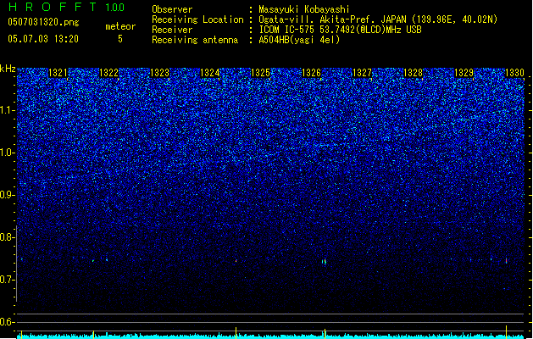Click the red meteor echo just before the 1330 marker

coord(506,261)
